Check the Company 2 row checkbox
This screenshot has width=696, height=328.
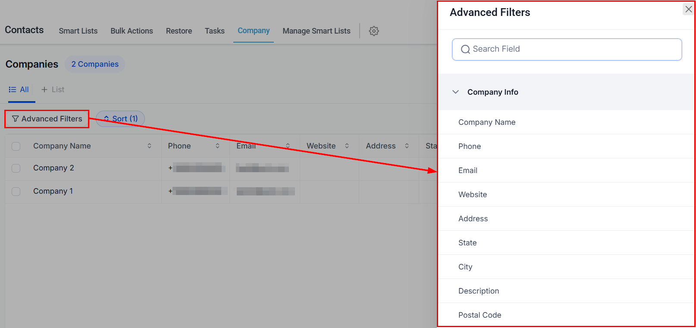click(16, 168)
